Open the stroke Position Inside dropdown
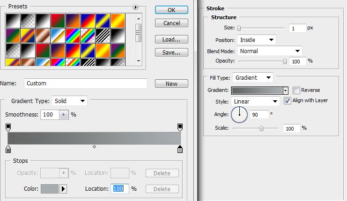 (x=257, y=40)
